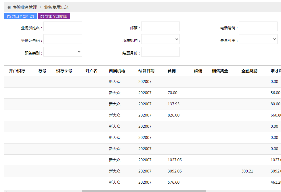This screenshot has width=281, height=192.
Task: Click the 首佣 column header
Action: click(x=171, y=71)
